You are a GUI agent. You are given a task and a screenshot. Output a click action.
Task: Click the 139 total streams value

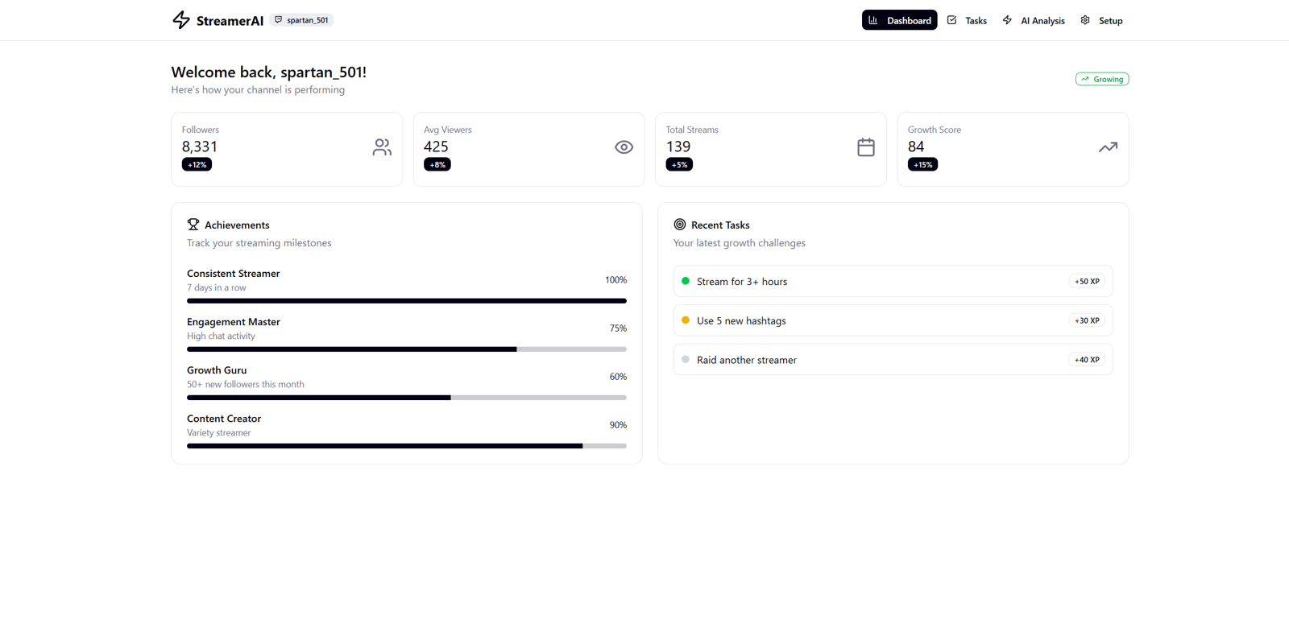pyautogui.click(x=678, y=147)
